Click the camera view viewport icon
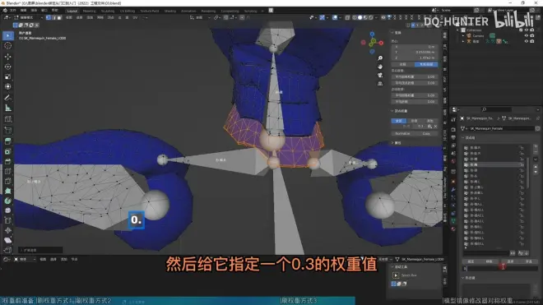The image size is (543, 305). point(380,75)
